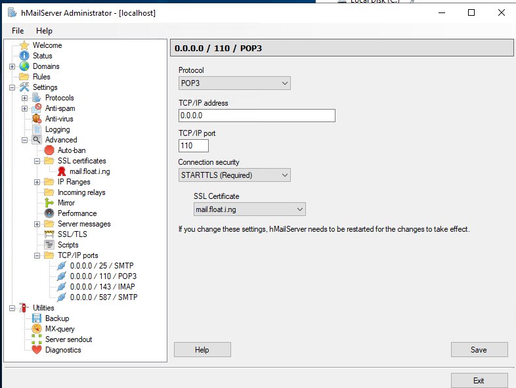Screen dimensions: 516x388
Task: Click the mail.float.i.ng certificate ribbon icon
Action: [62, 171]
